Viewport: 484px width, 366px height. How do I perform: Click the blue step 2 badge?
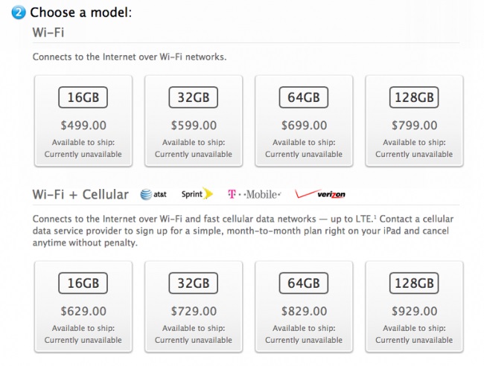point(19,13)
